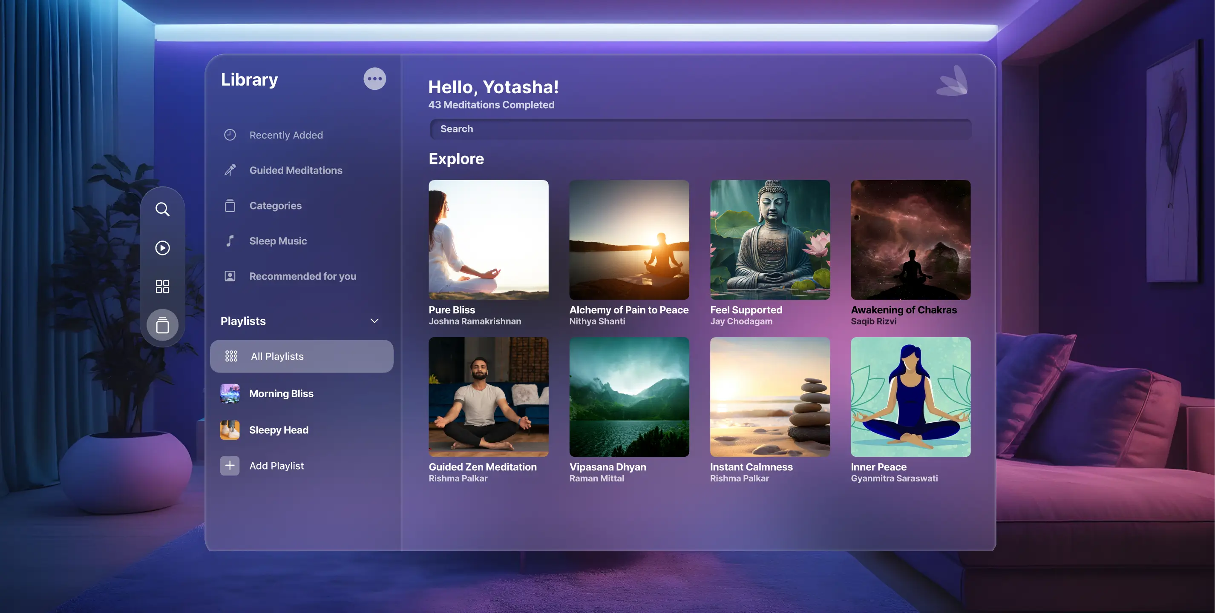
Task: Click the search magnifier icon in side bar
Action: tap(162, 209)
